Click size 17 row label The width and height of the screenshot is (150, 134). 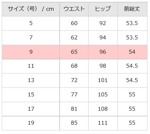[31, 109]
